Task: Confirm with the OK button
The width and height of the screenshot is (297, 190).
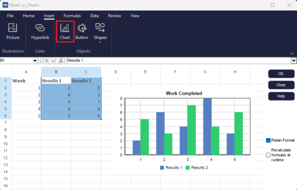Action: (x=281, y=74)
